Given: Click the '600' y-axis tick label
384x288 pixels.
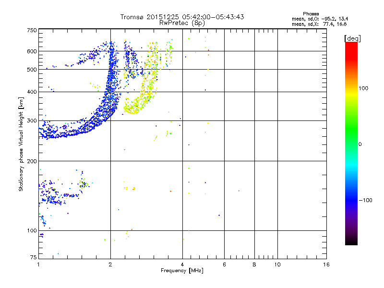Looking at the screenshot, I should point(32,51).
